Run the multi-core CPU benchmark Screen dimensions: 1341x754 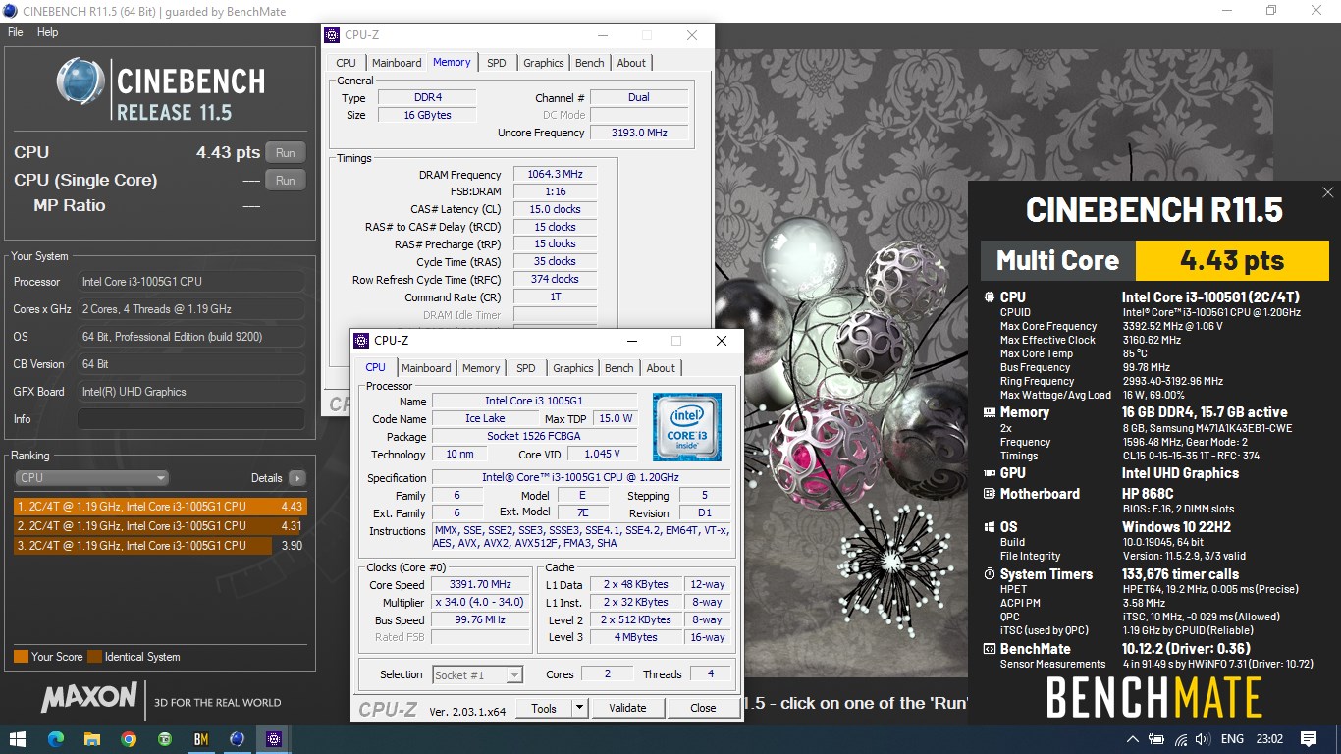pyautogui.click(x=286, y=153)
